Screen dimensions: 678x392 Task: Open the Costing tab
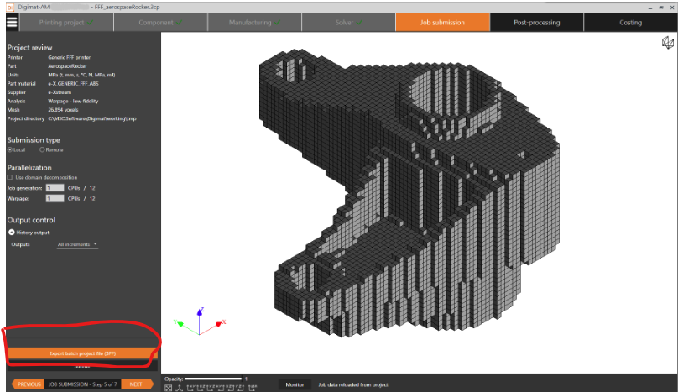click(x=630, y=23)
